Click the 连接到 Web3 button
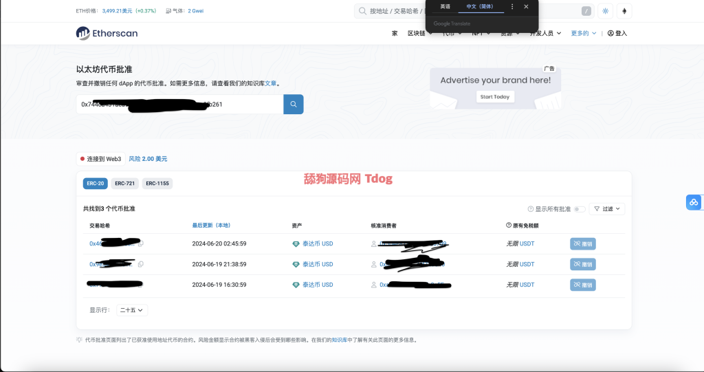Viewport: 704px width, 372px height. pos(100,159)
